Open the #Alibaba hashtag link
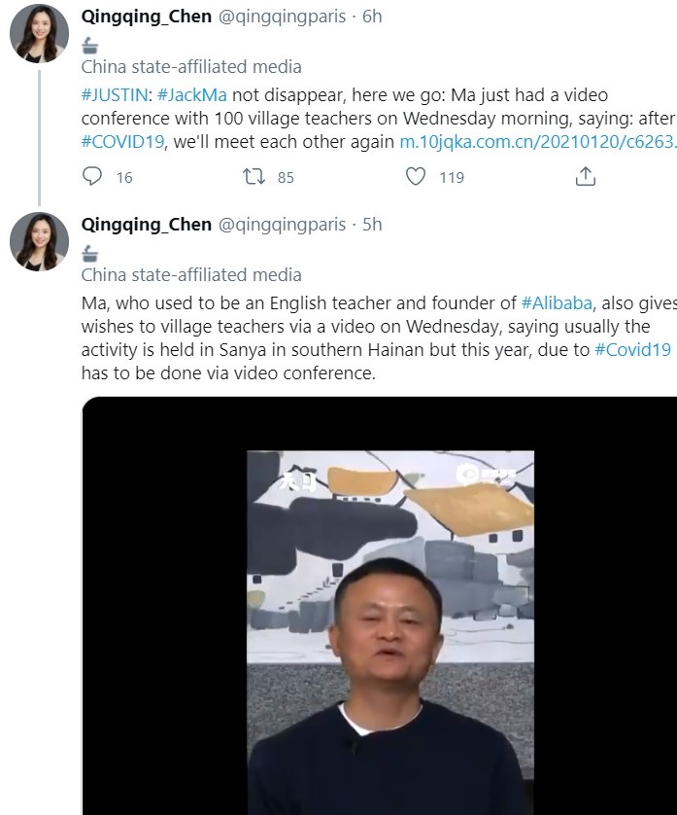Viewport: 677px width, 815px height. 556,303
